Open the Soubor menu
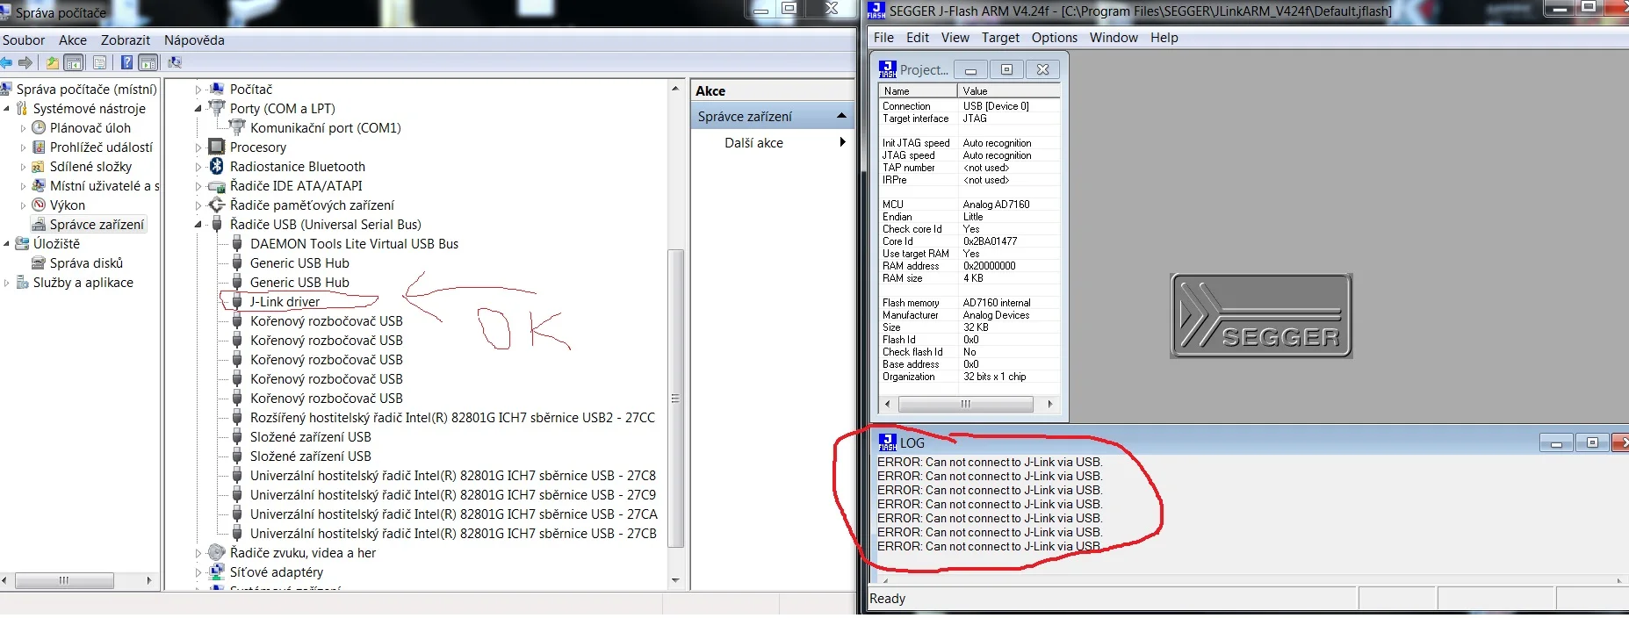Screen dimensions: 1629x618 pos(24,40)
